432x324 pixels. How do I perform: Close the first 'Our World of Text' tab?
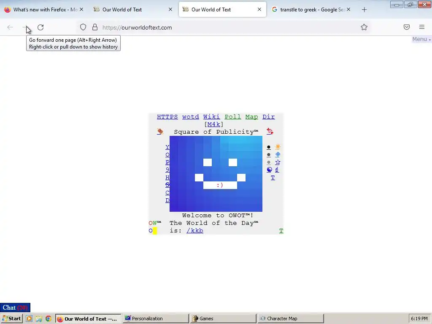point(170,9)
